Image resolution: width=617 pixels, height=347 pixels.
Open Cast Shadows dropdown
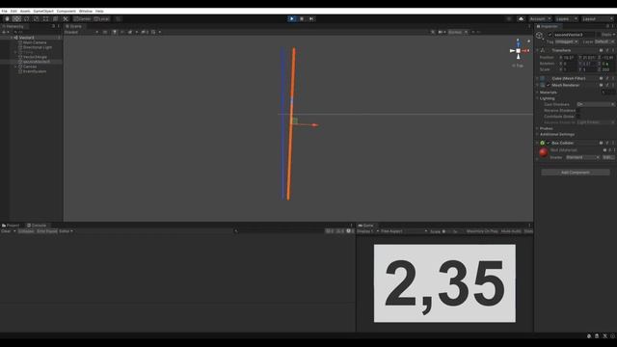[596, 104]
